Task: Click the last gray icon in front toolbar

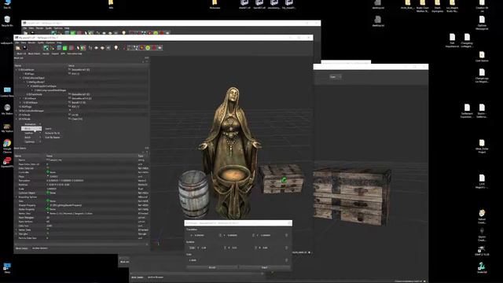Action: (160, 48)
